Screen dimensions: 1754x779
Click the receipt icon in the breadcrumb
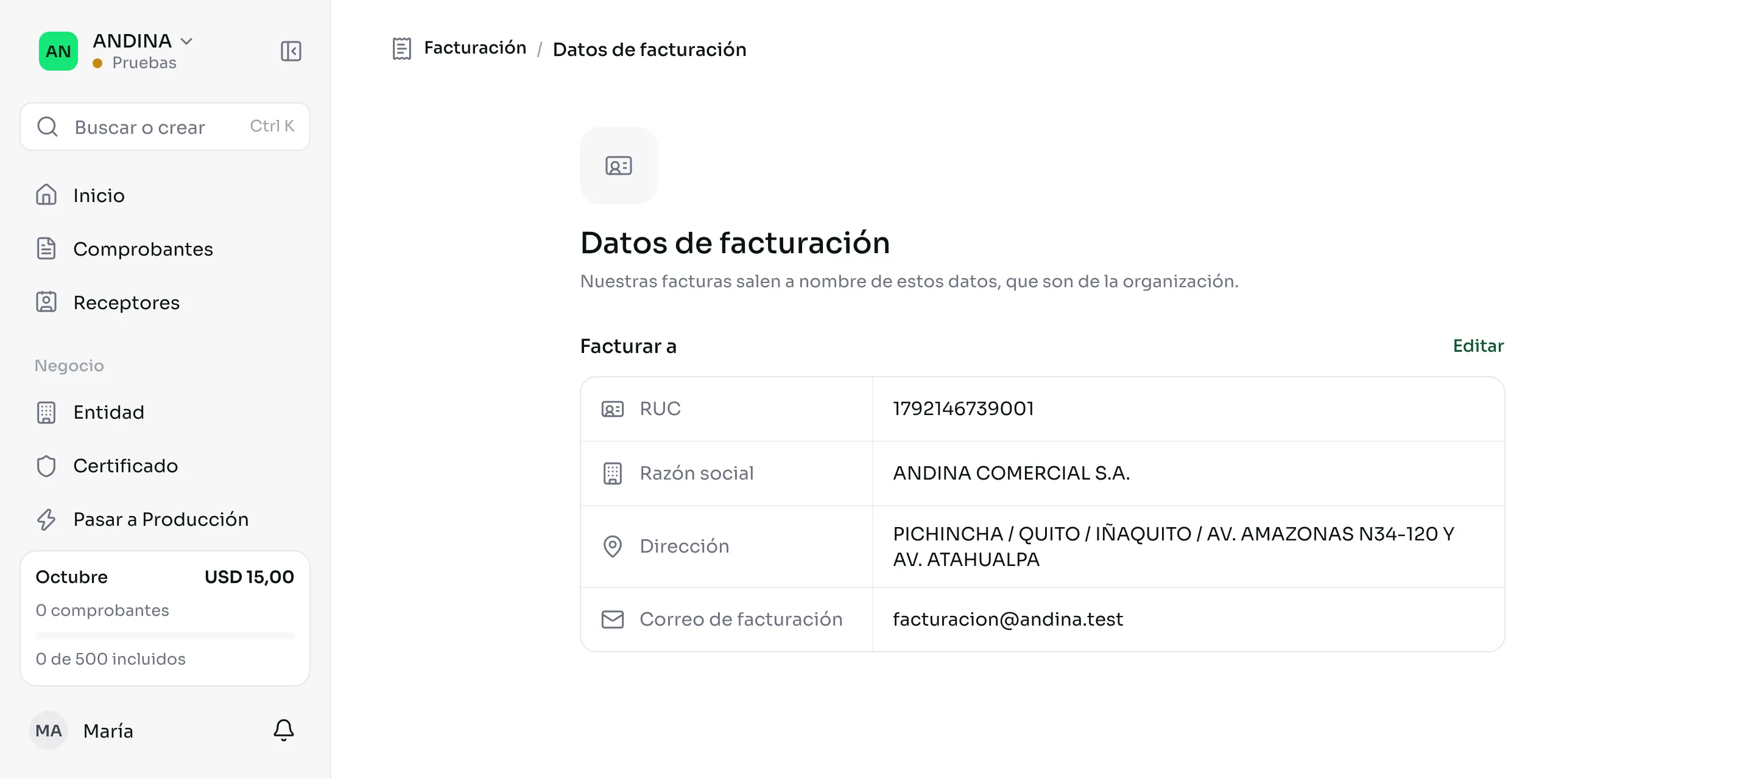(x=402, y=49)
